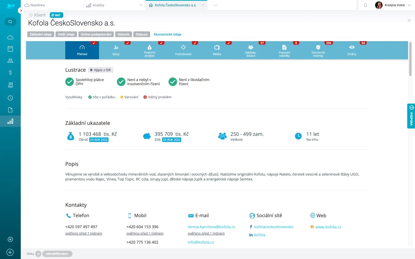The height and width of the screenshot is (259, 415).
Task: Switch to the Základní údaje tab
Action: click(x=41, y=34)
